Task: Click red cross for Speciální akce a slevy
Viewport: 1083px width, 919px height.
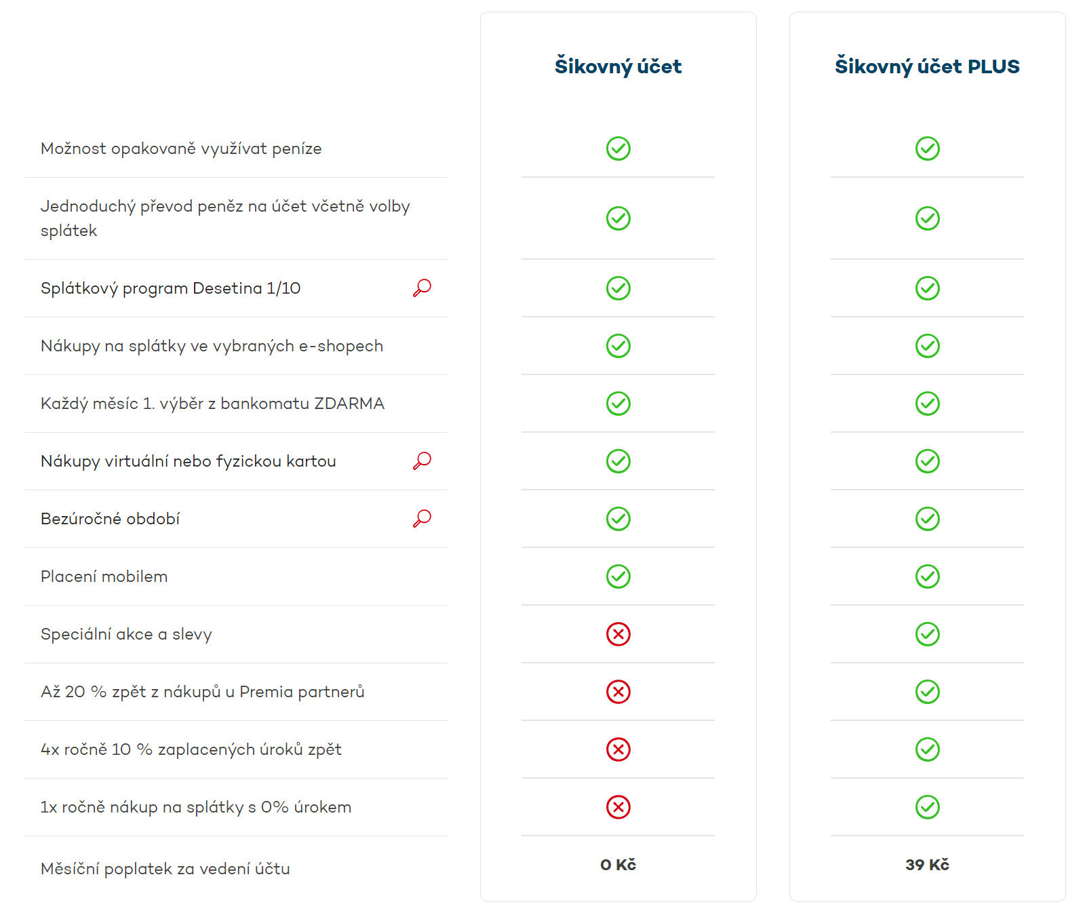Action: [x=618, y=634]
